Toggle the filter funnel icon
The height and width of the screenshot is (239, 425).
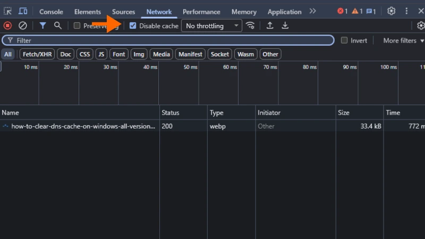[x=42, y=25]
